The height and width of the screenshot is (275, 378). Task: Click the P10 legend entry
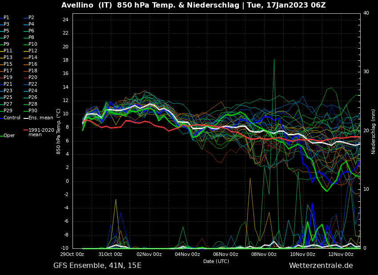33,44
